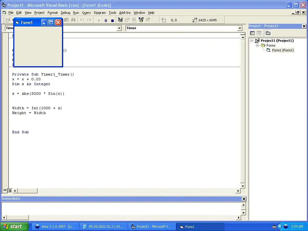
Task: Switch to Full Module View button
Action: pos(10,190)
